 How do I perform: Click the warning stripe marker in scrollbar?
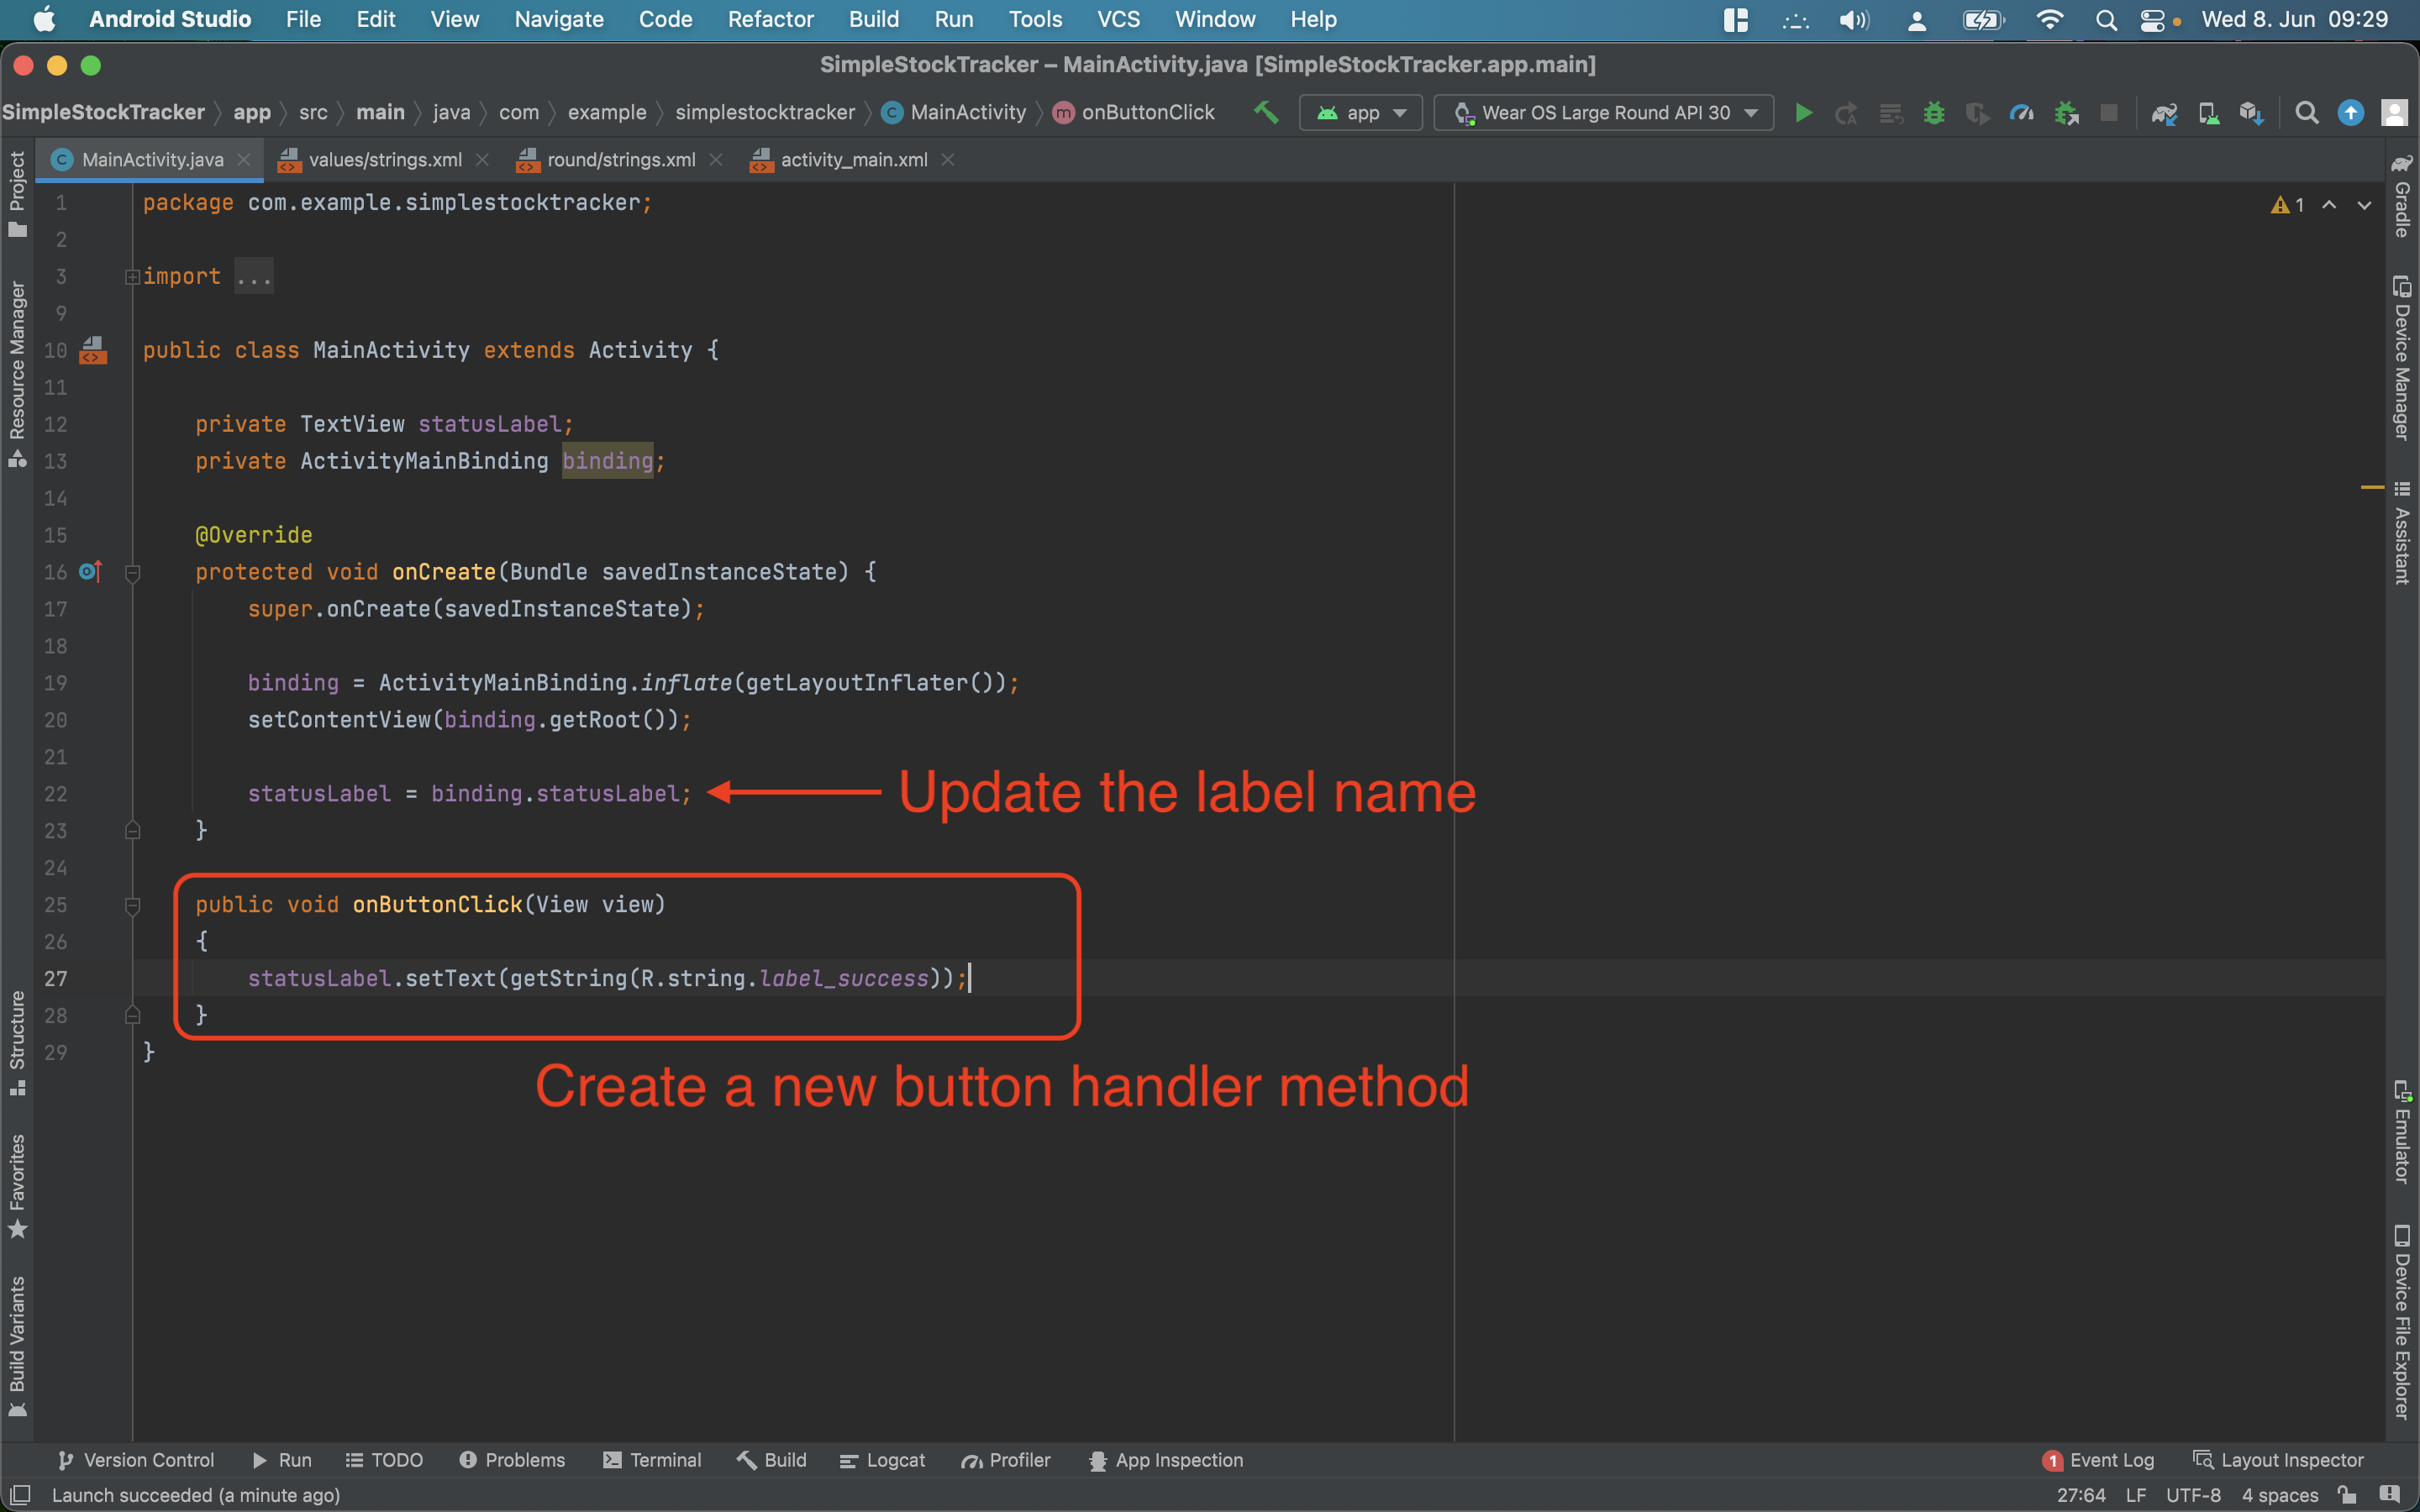pyautogui.click(x=2372, y=487)
